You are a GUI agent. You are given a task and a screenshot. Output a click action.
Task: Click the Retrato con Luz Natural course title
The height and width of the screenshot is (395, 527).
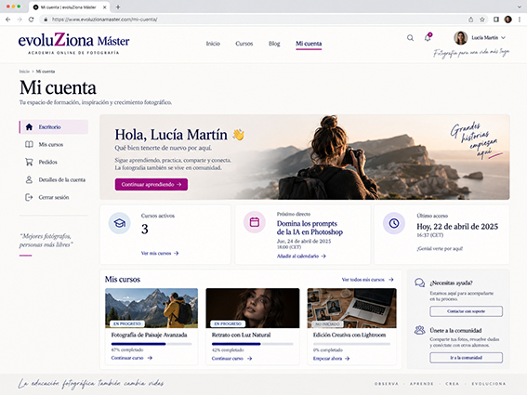point(241,335)
